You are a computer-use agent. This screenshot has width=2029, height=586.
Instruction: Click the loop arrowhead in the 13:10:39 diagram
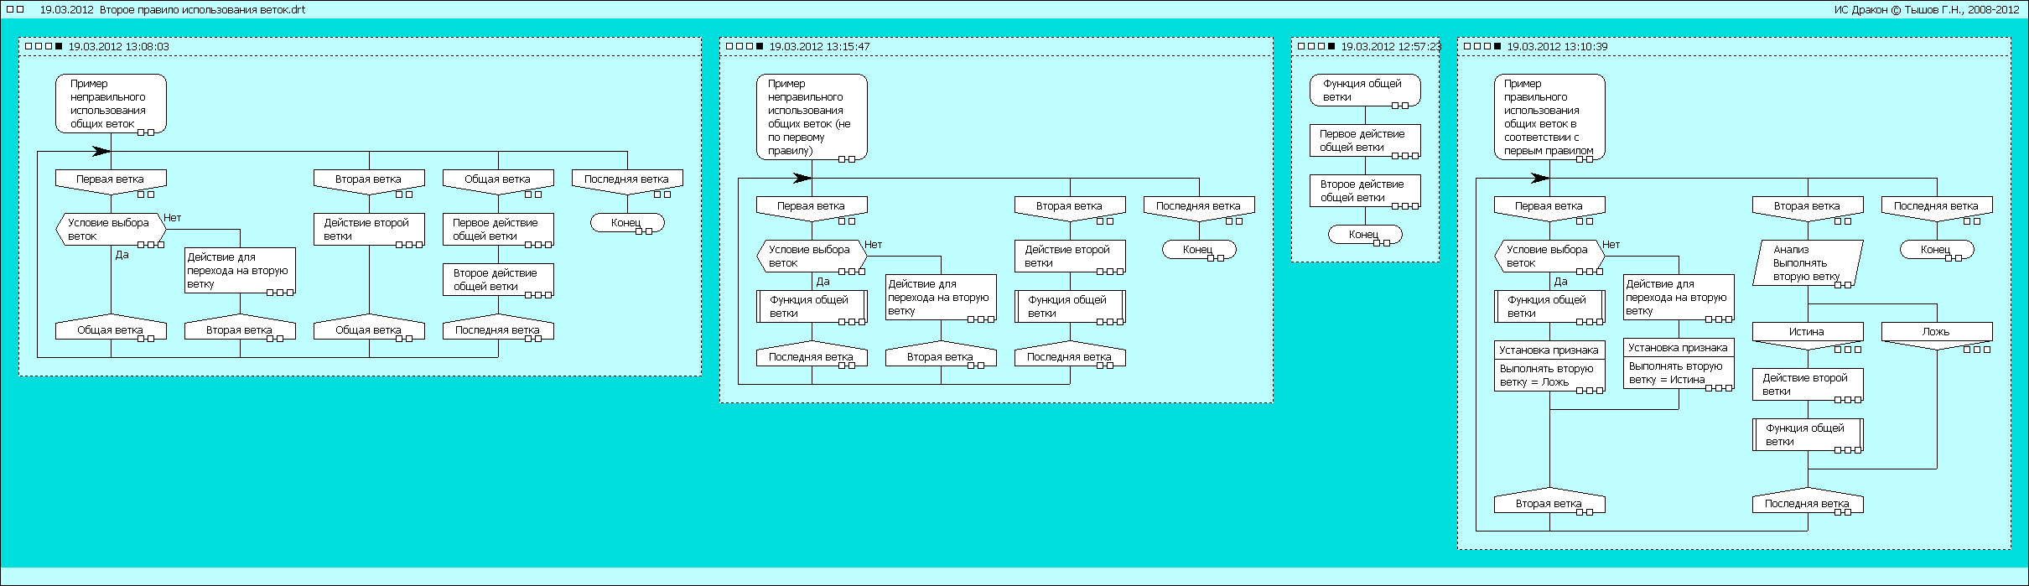(1539, 178)
